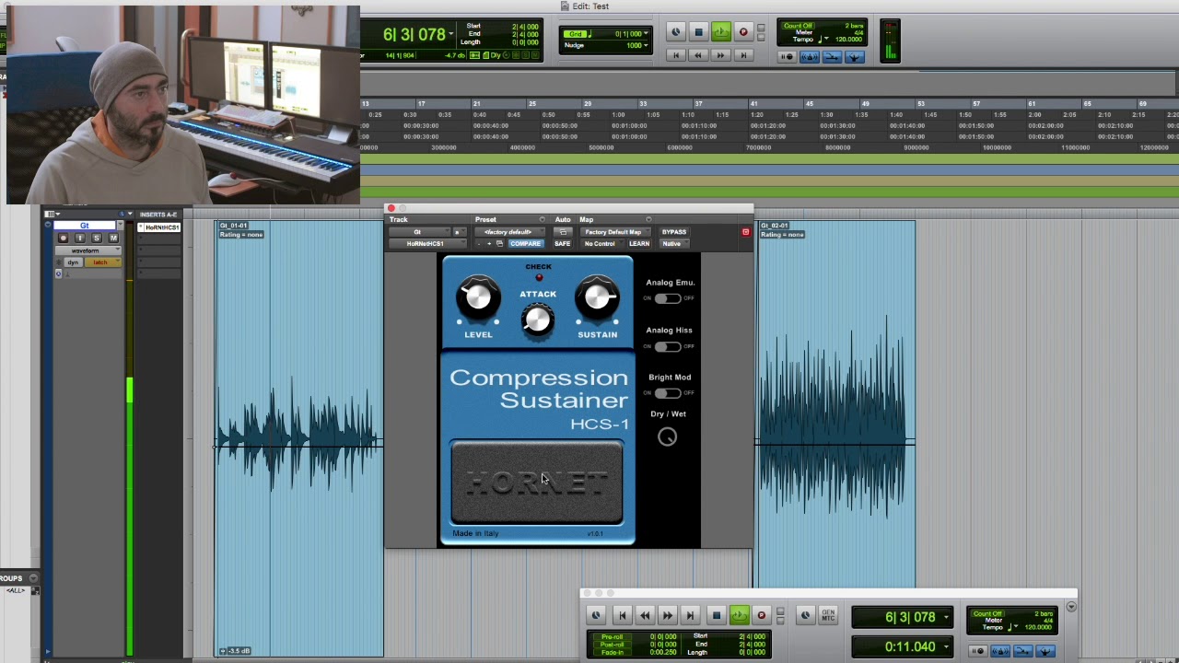
Task: Toggle MIDI Merge icon in top bar
Action: (x=832, y=57)
